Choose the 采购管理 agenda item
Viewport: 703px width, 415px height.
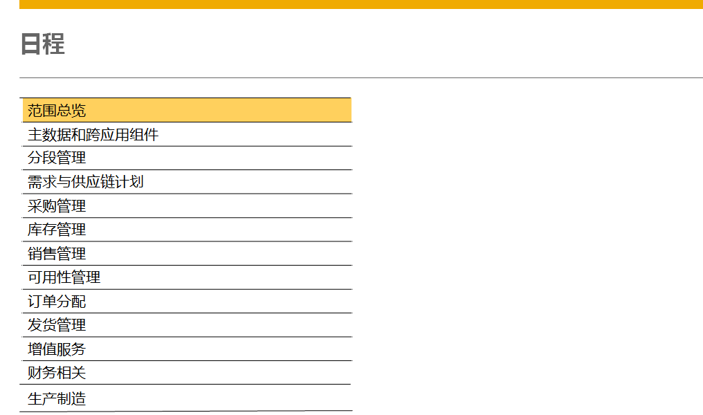point(187,205)
